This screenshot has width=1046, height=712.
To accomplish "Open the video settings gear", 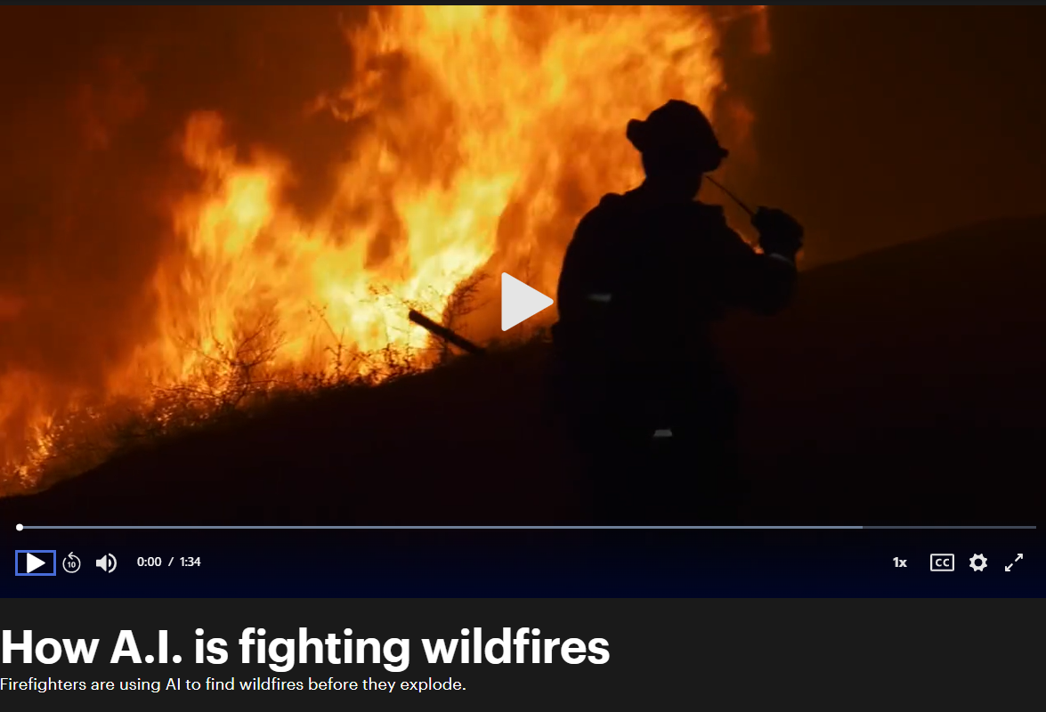I will point(978,562).
